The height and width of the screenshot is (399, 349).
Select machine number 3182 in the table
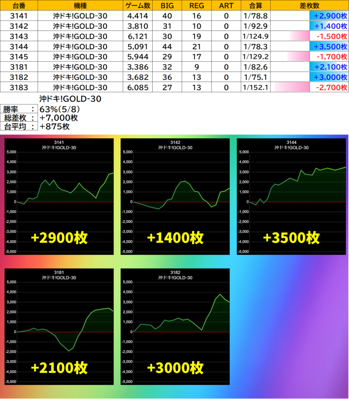19,77
